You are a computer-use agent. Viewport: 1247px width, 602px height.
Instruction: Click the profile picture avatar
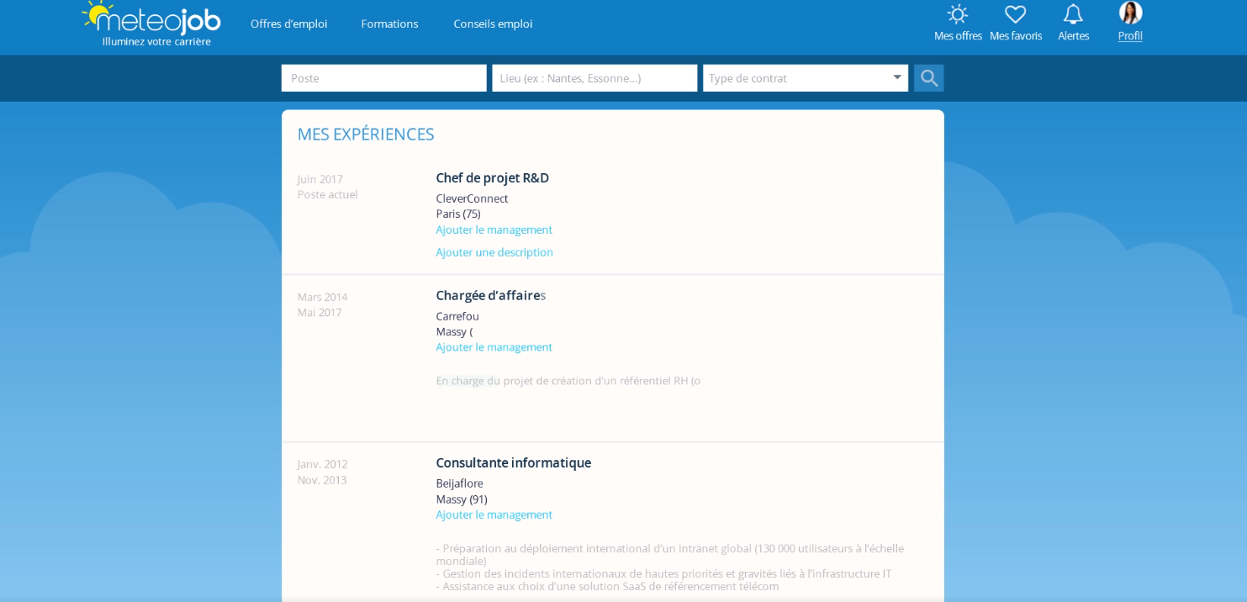pyautogui.click(x=1130, y=15)
